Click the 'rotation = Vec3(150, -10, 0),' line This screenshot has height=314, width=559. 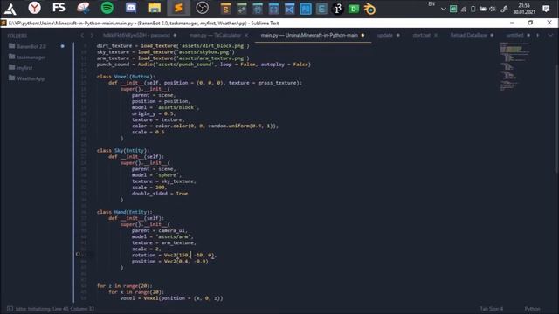(x=174, y=255)
